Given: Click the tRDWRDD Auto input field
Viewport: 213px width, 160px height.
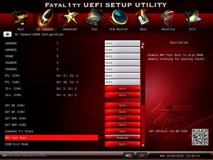Looking at the screenshot, I should pyautogui.click(x=122, y=69).
